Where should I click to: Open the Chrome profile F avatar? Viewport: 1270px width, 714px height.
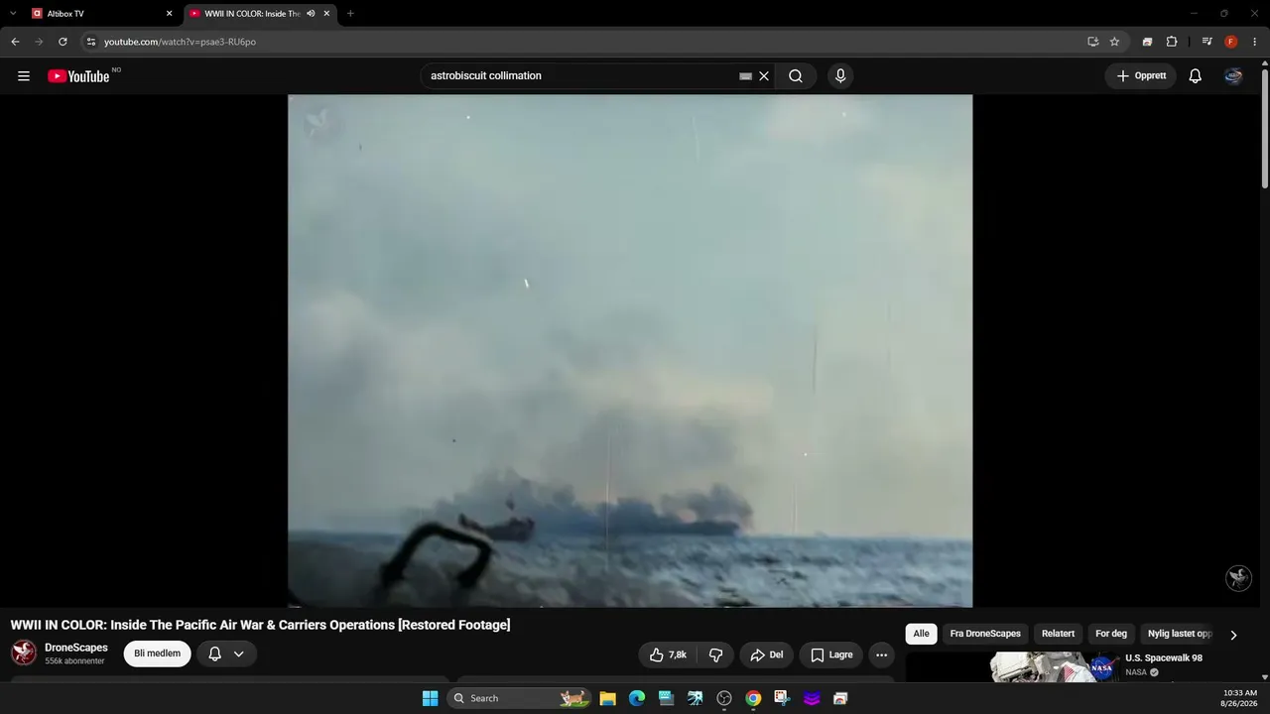(1231, 42)
